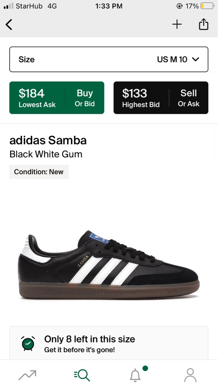Open the share sheet icon
The image size is (218, 388).
[x=203, y=24]
